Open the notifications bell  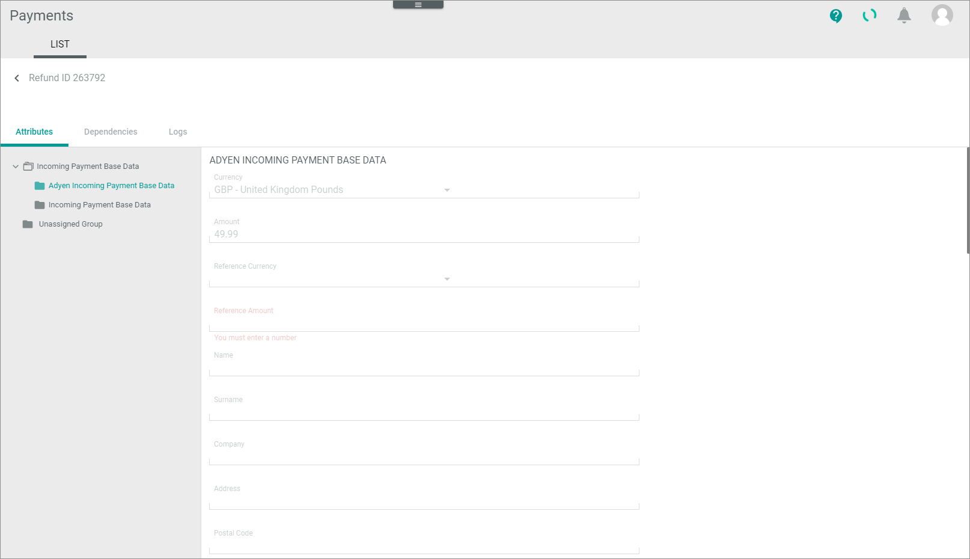(904, 16)
